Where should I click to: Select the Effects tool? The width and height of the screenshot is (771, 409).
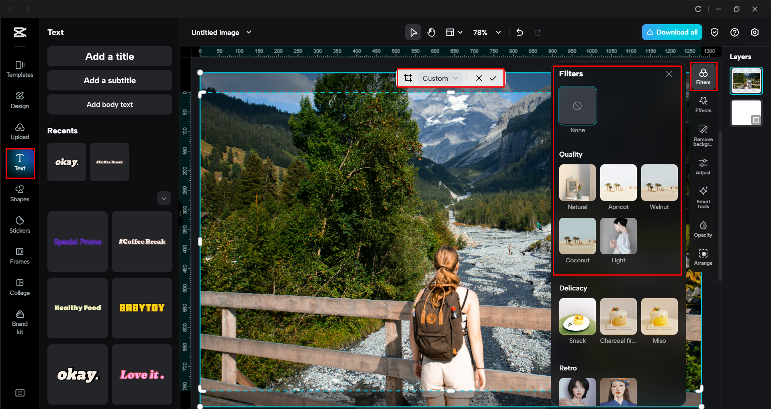tap(703, 105)
